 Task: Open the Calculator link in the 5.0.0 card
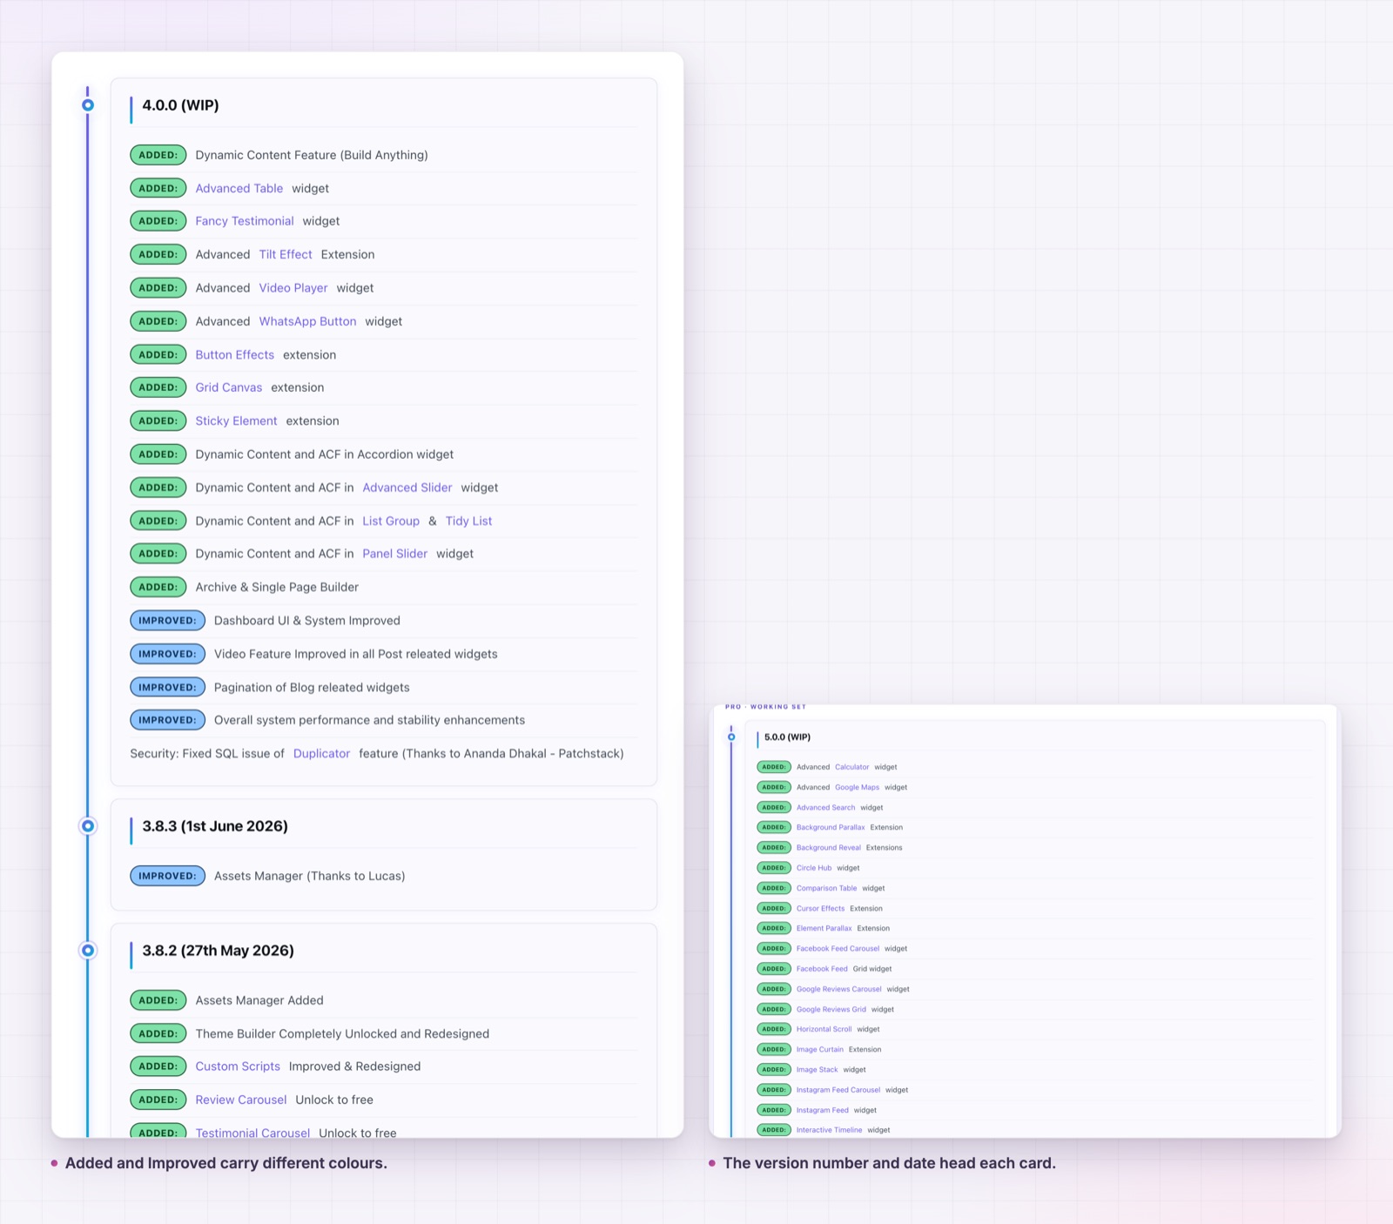coord(852,767)
